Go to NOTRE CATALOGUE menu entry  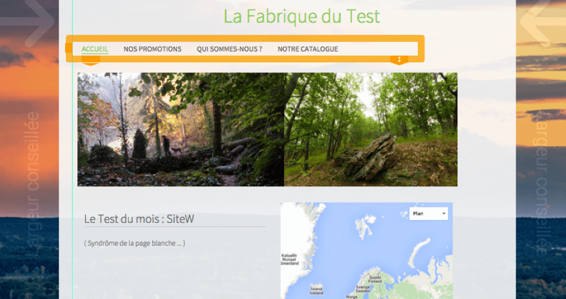[x=308, y=49]
